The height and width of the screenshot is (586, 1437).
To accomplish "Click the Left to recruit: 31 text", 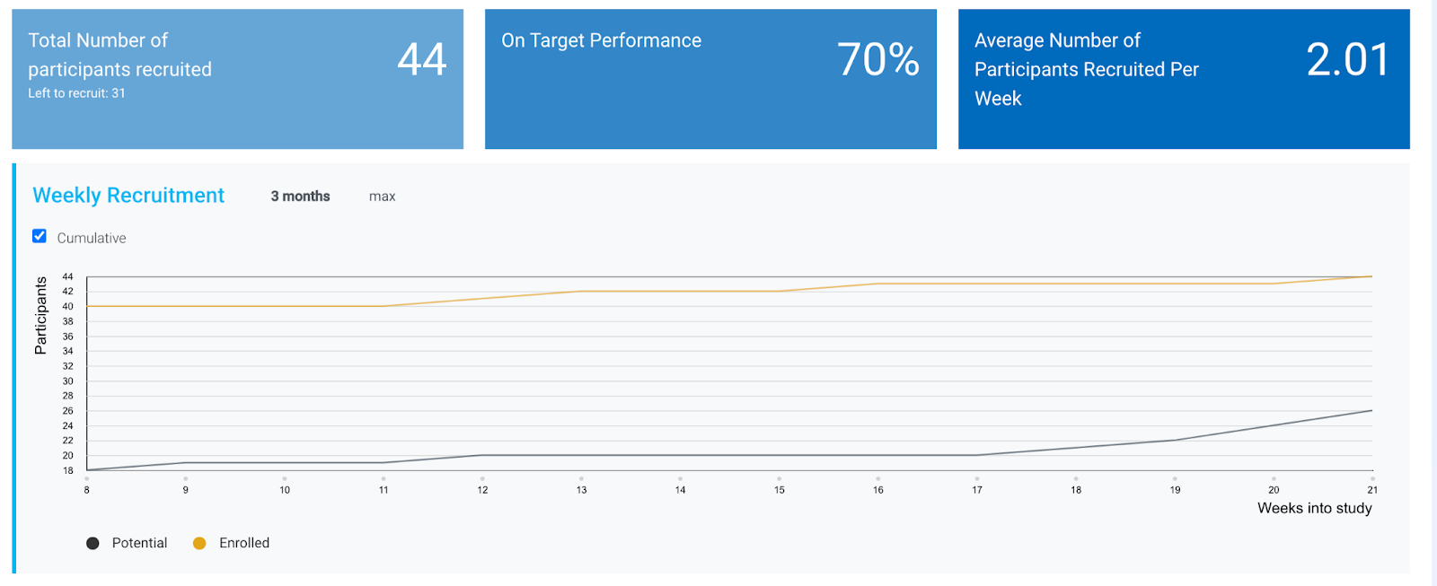I will click(x=76, y=93).
